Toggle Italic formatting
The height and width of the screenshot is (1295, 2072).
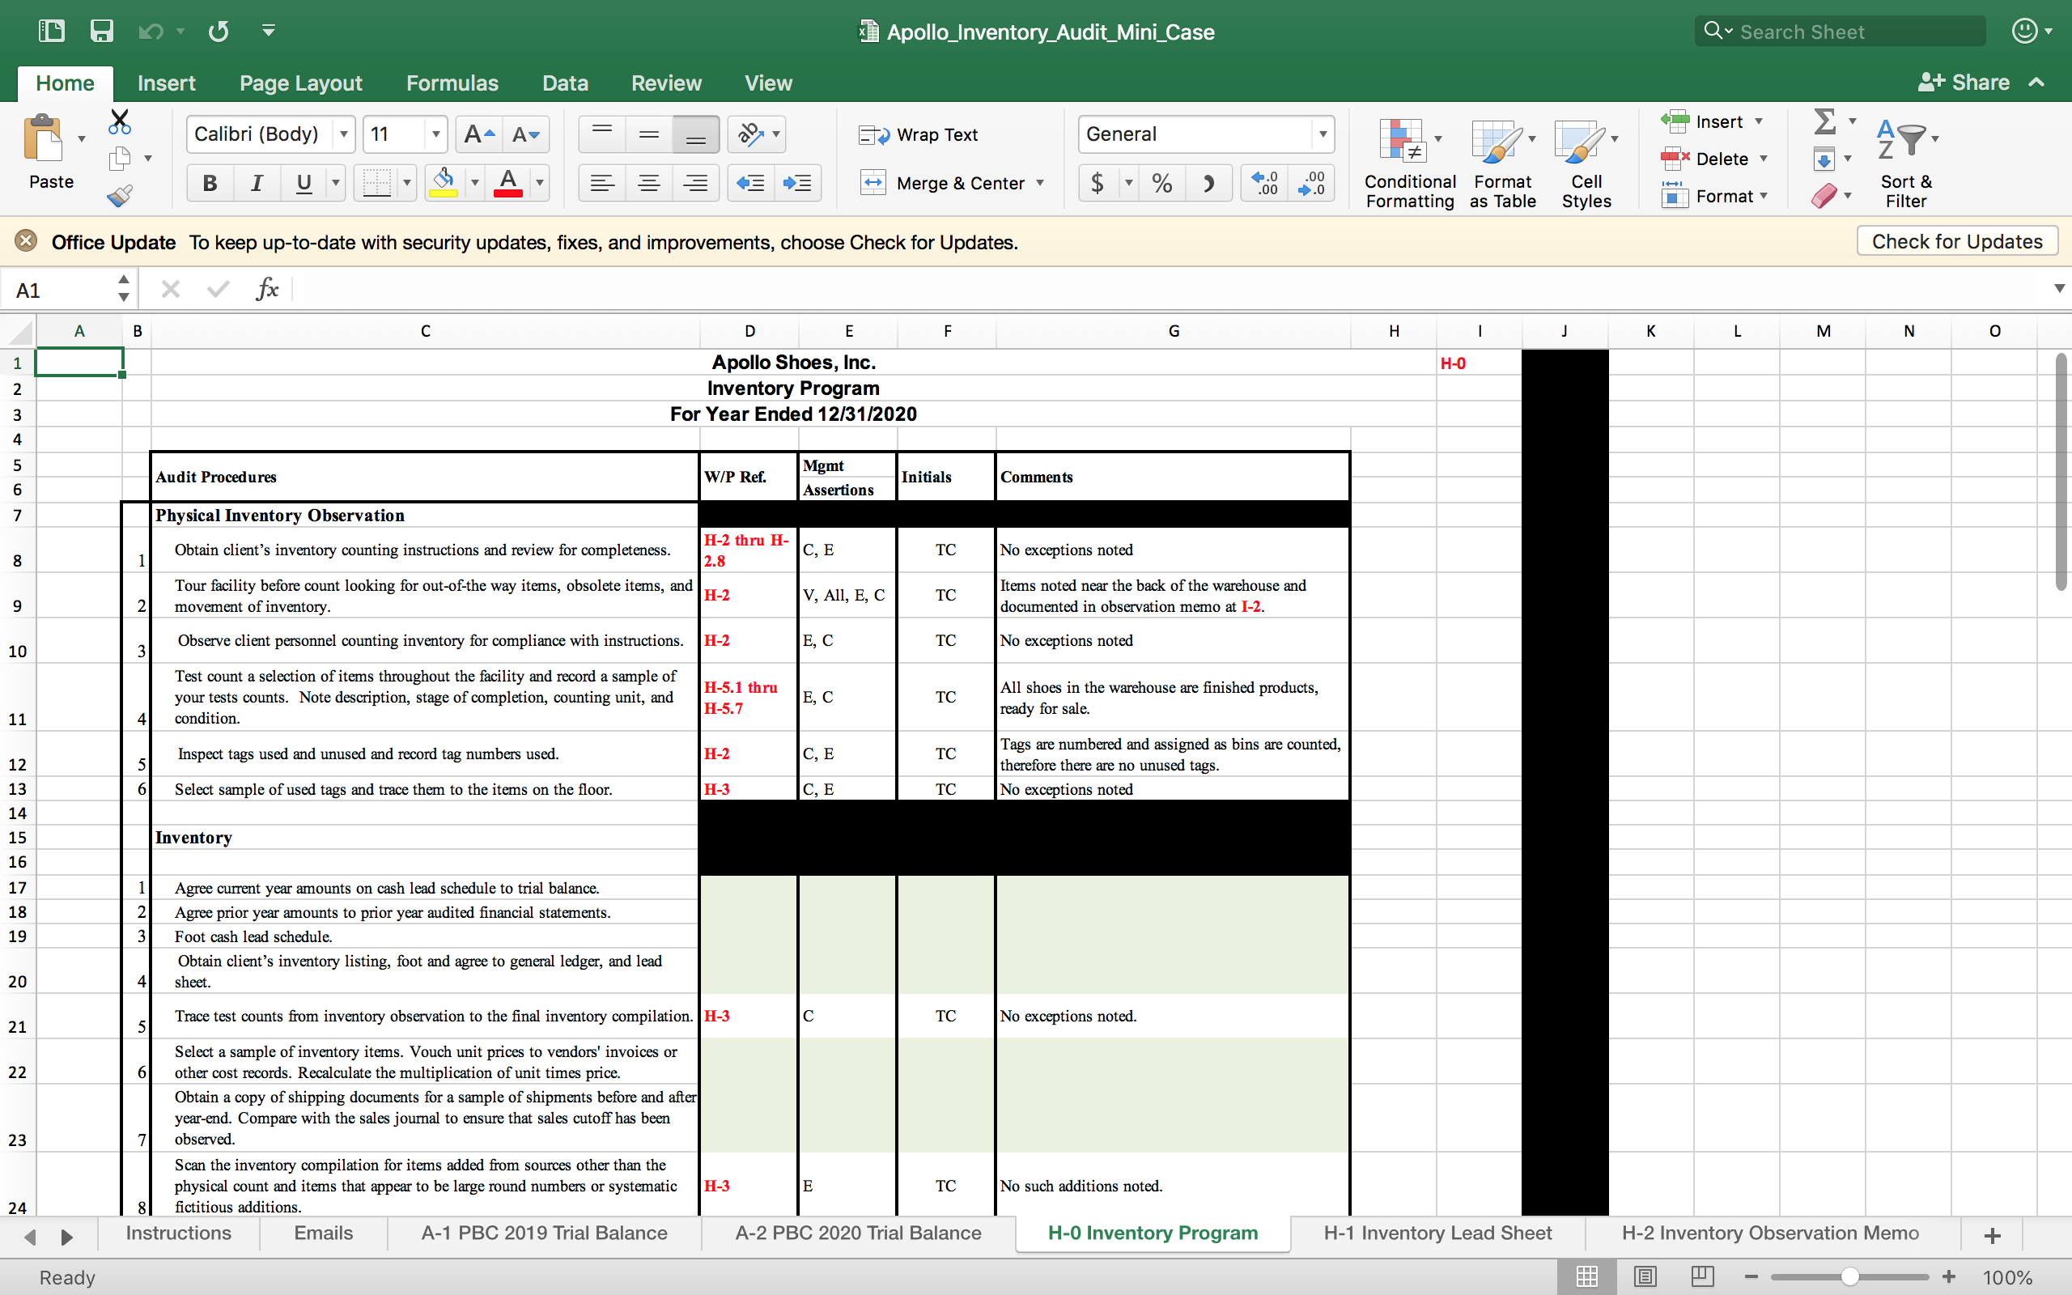256,183
